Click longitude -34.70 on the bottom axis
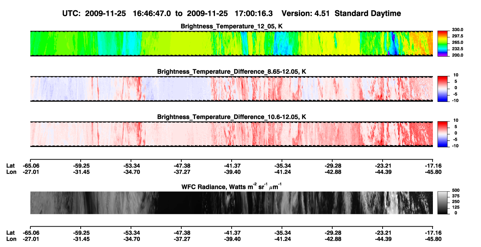The width and height of the screenshot is (481, 247). [x=132, y=239]
